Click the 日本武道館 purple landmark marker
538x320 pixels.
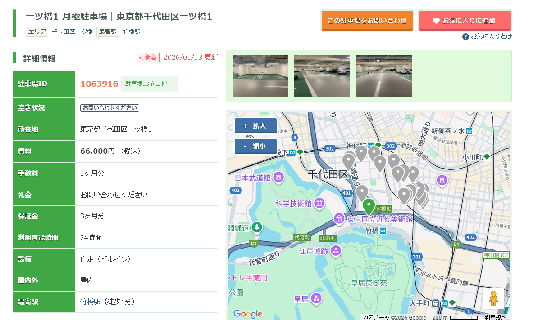click(278, 177)
